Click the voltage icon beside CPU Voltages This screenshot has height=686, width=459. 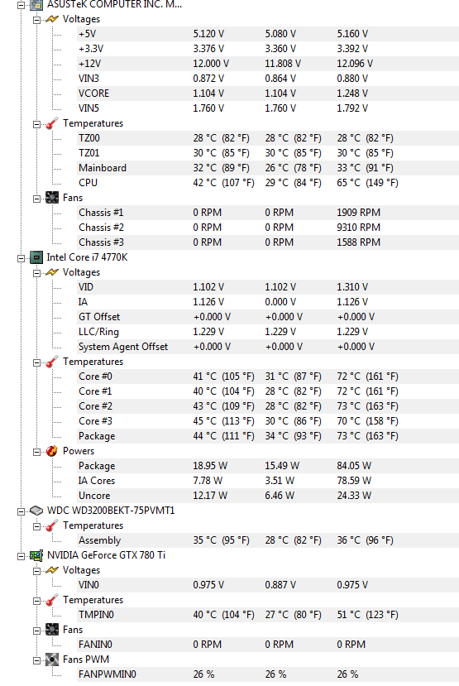point(52,272)
